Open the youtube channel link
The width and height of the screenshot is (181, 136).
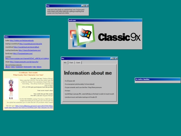tap(27, 58)
